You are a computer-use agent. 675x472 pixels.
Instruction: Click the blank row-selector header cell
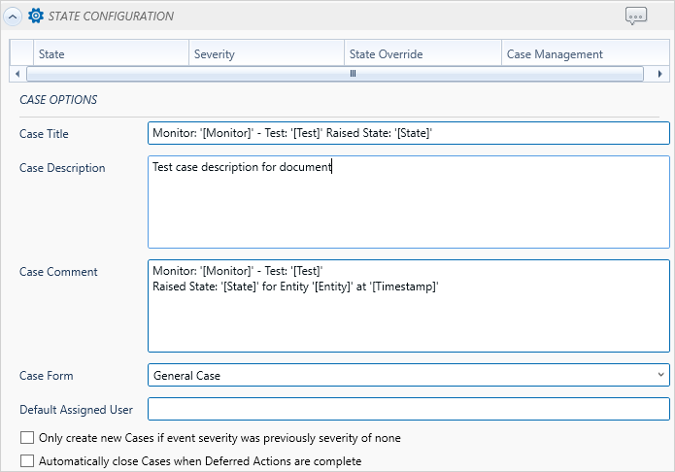(21, 54)
